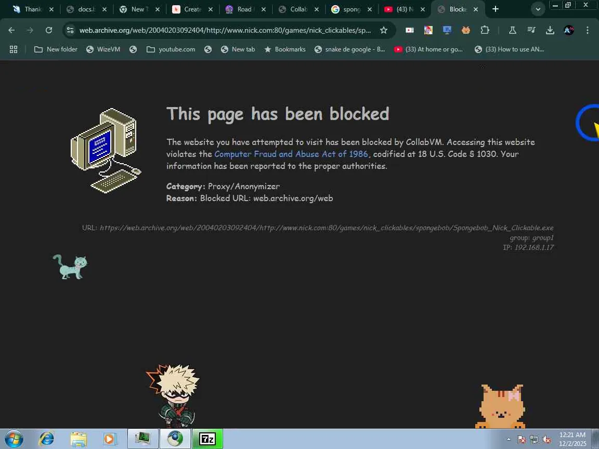The width and height of the screenshot is (599, 449).
Task: Click the orange cat extension icon
Action: pos(466,30)
